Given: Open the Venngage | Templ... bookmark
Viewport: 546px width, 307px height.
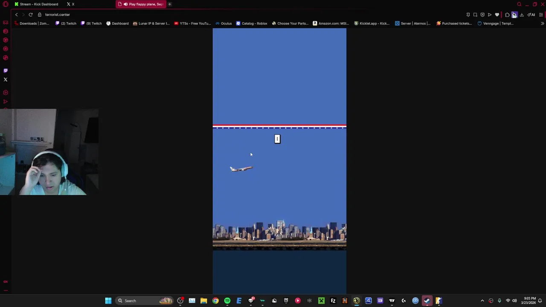Looking at the screenshot, I should [495, 23].
